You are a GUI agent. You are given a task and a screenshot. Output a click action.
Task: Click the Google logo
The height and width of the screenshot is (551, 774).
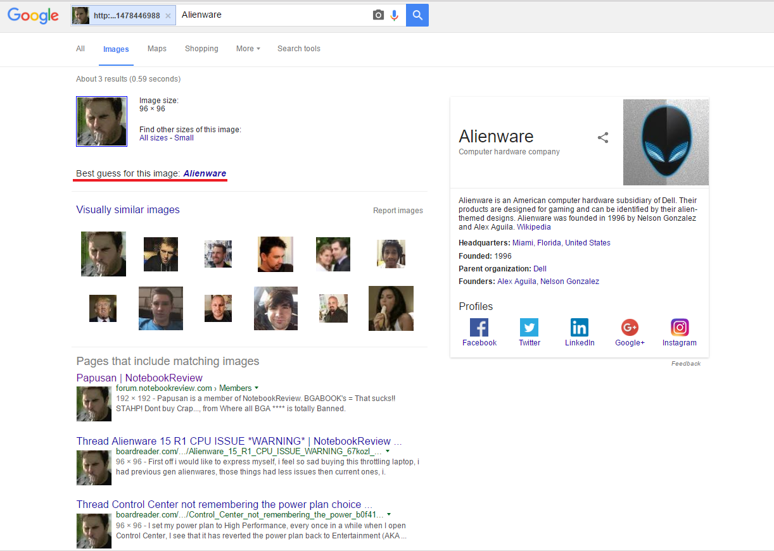coord(33,15)
